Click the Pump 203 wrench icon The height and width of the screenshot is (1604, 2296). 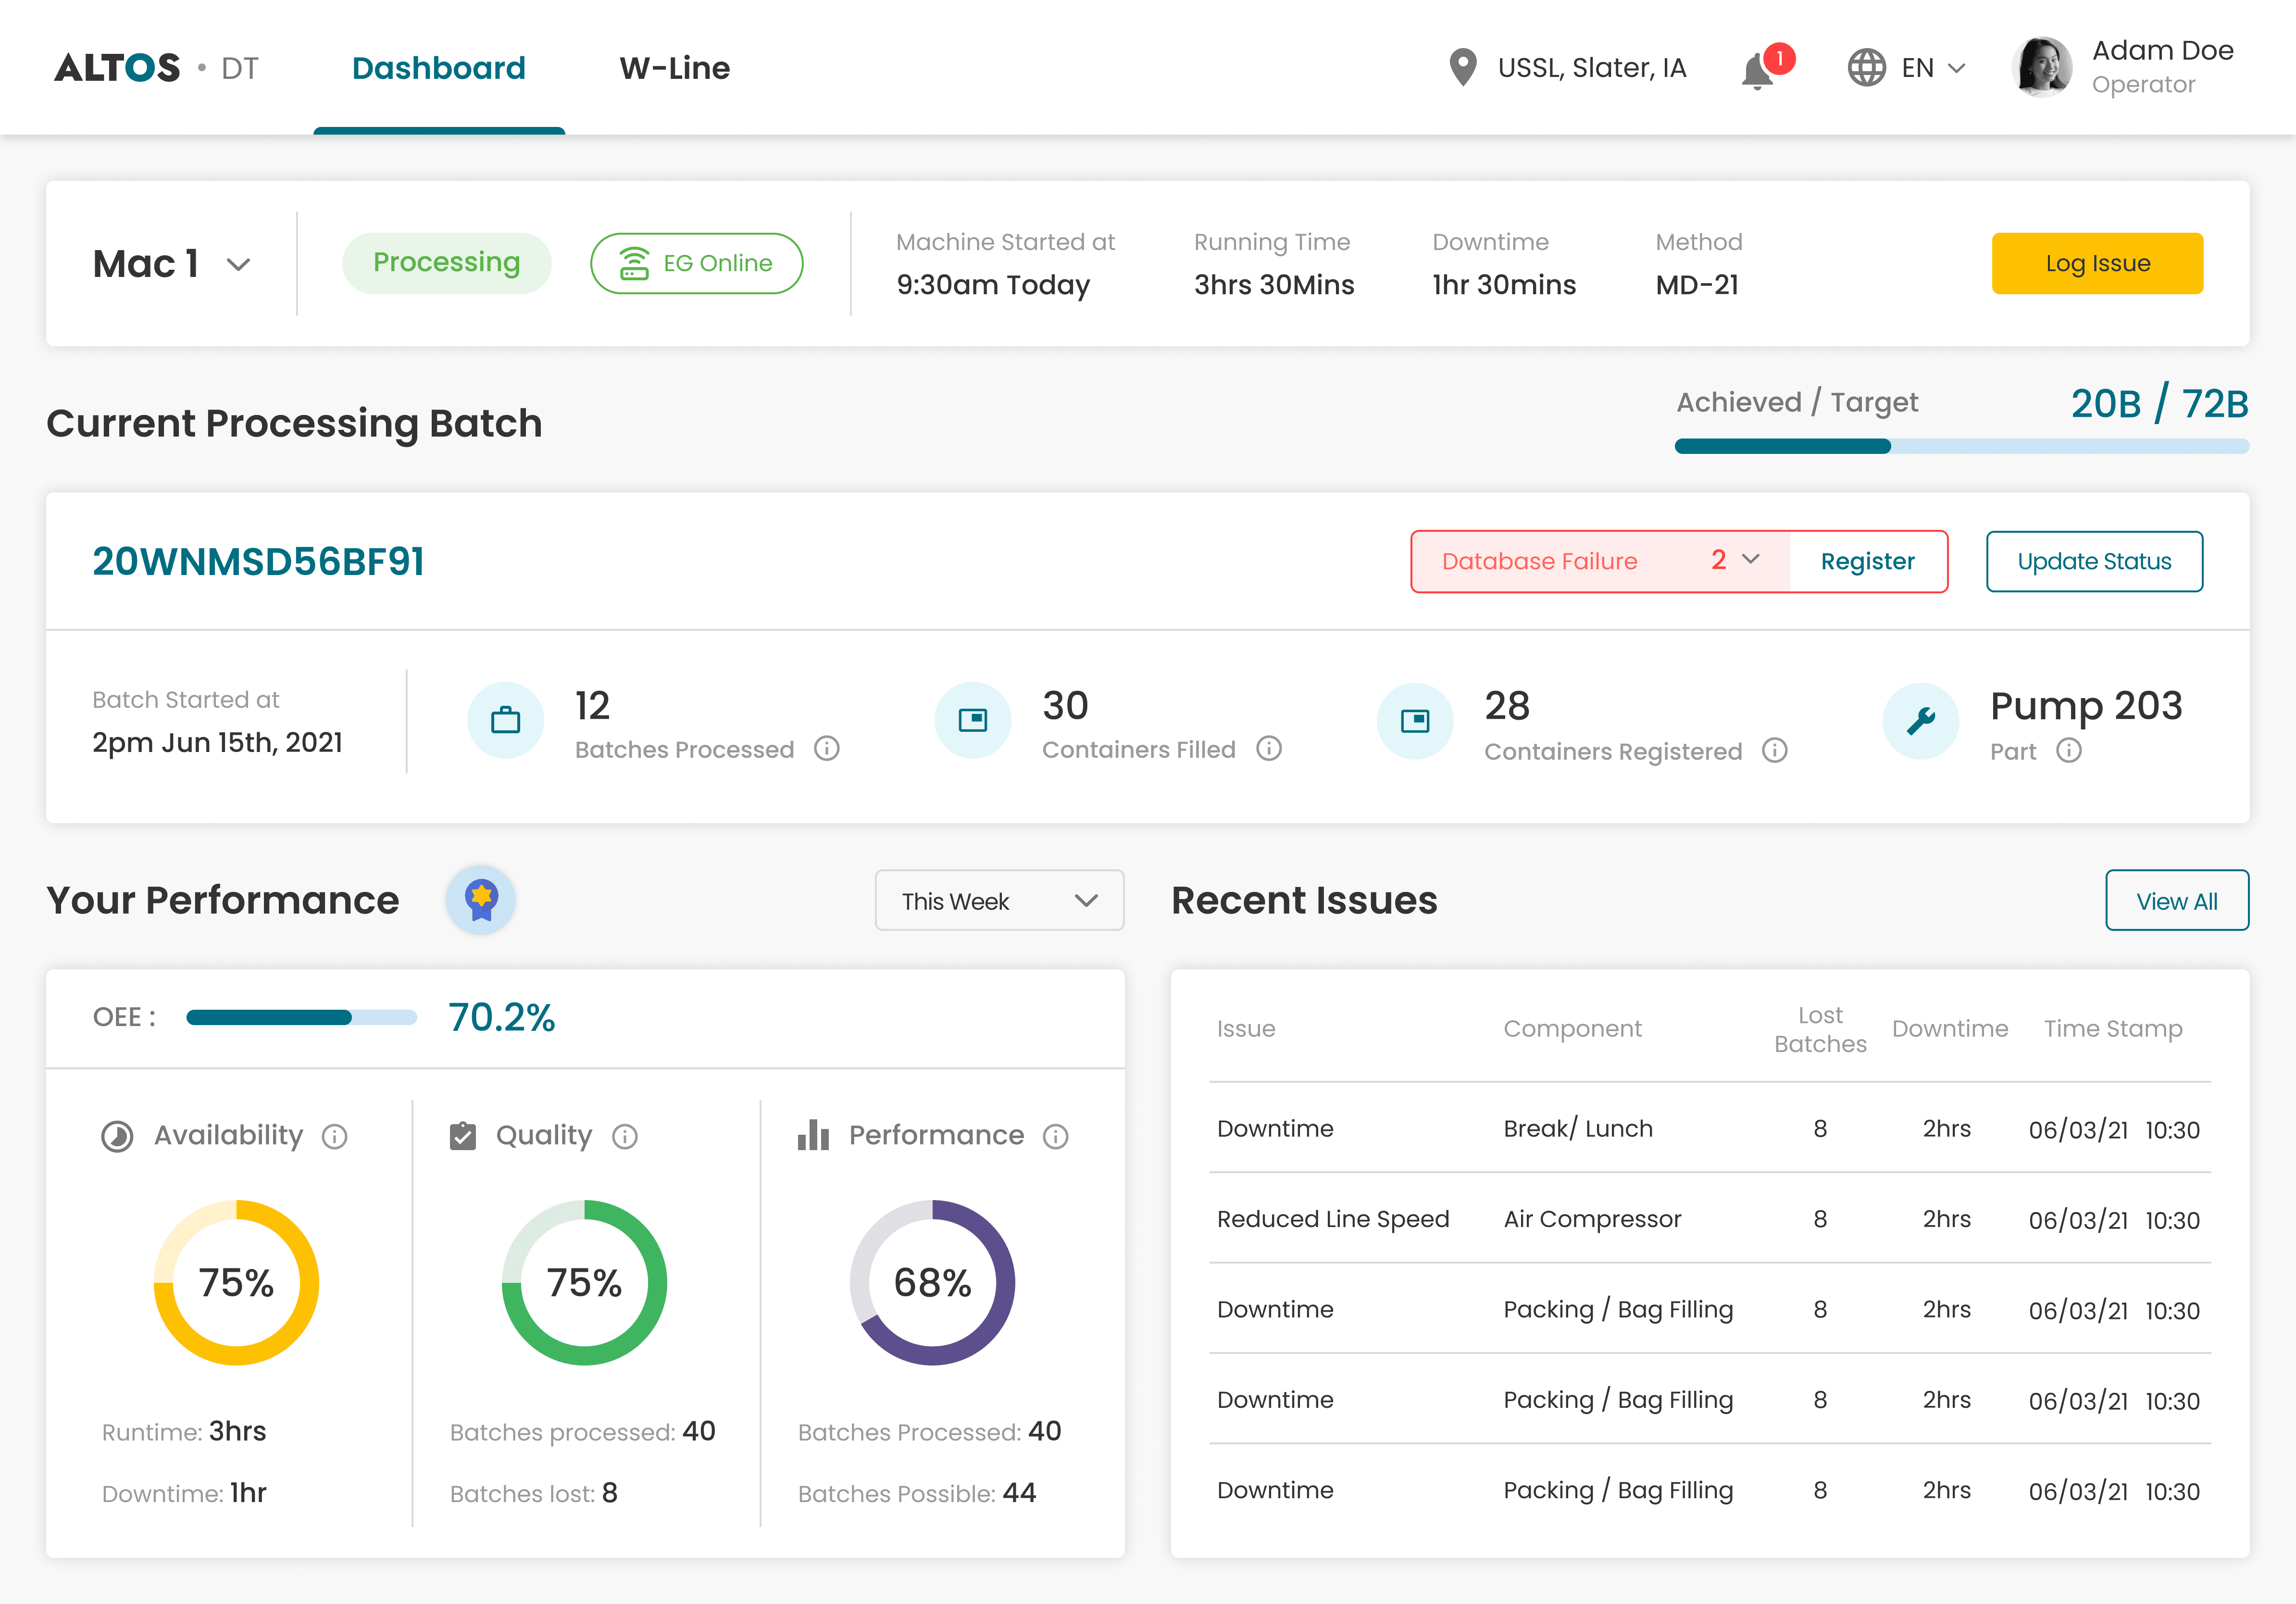tap(1920, 721)
